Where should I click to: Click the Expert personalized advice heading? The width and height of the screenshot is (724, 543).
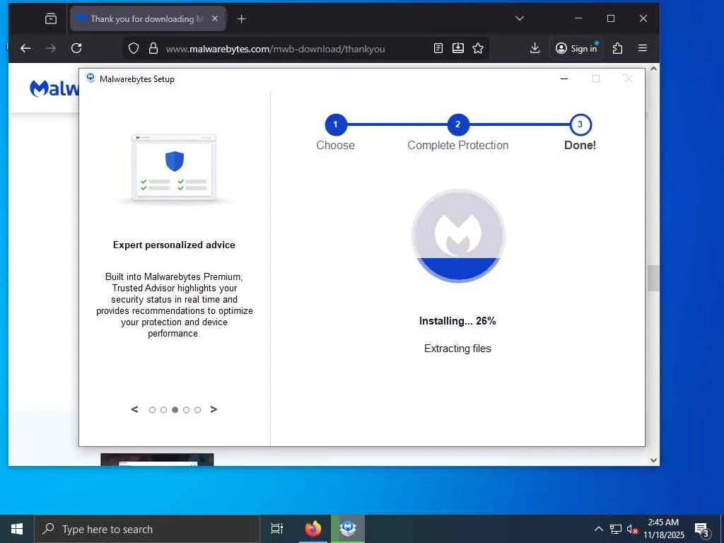[174, 245]
